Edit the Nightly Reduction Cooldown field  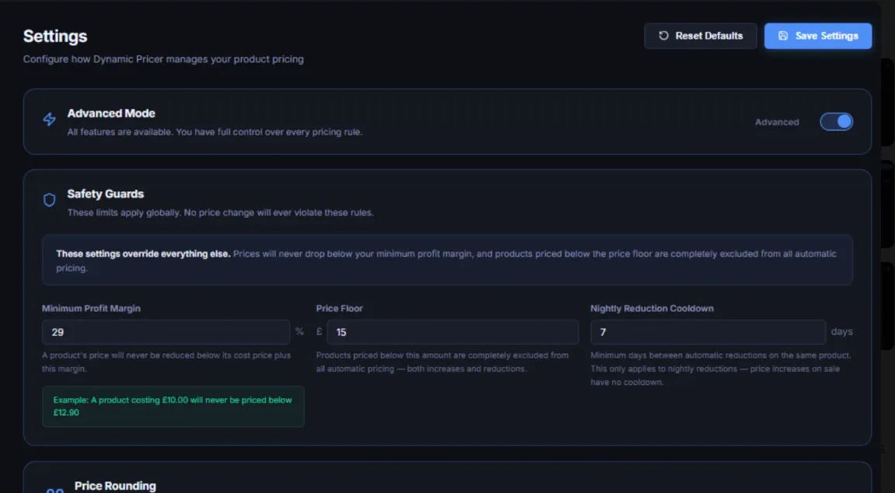[708, 332]
